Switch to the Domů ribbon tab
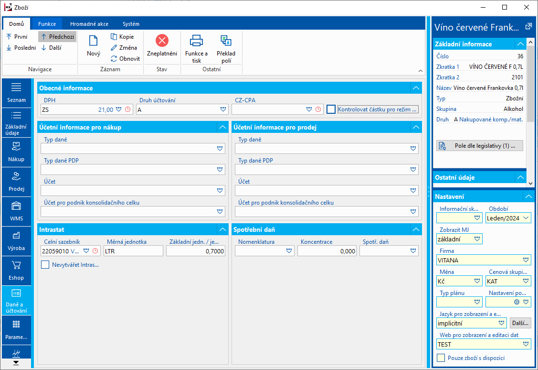Viewport: 538px width, 370px height. (x=16, y=24)
